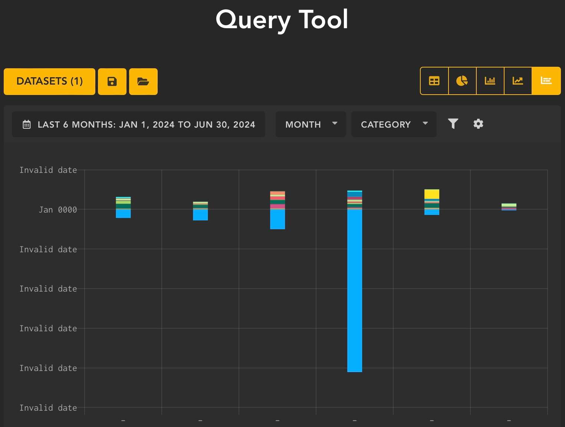Click the yellow segment of fifth bar
This screenshot has width=565, height=427.
coord(432,194)
